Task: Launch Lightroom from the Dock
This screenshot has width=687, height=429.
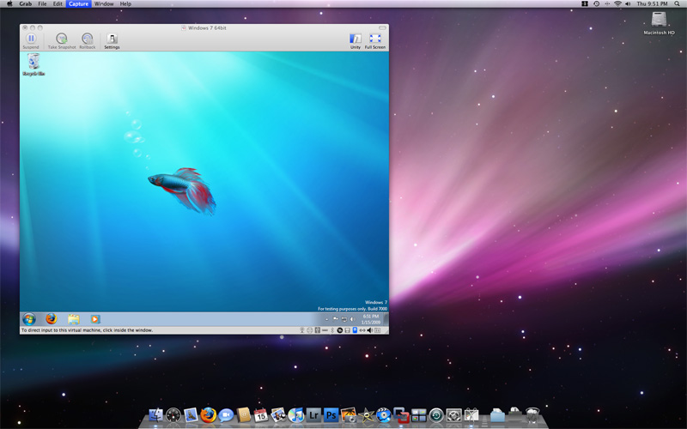Action: (x=313, y=415)
